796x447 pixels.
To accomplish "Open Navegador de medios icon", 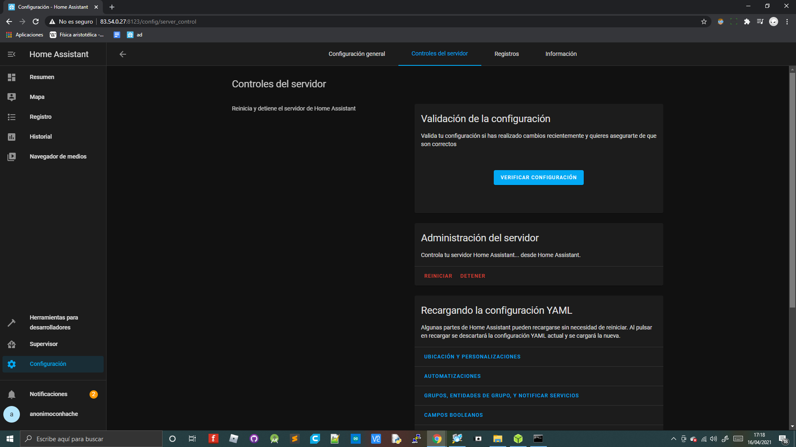I will tap(12, 157).
